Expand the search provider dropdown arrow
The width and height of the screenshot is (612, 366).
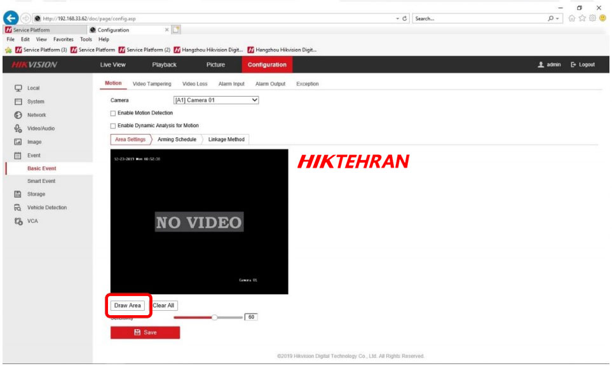[x=557, y=18]
